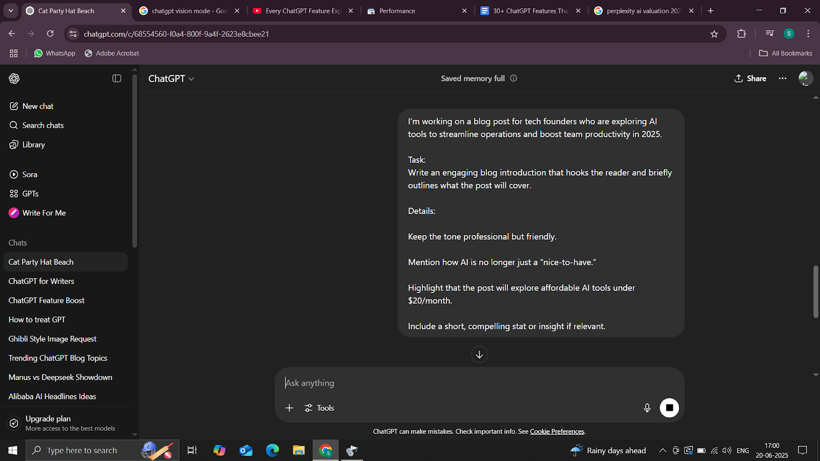Click the Windows taskbar search box

(x=102, y=450)
